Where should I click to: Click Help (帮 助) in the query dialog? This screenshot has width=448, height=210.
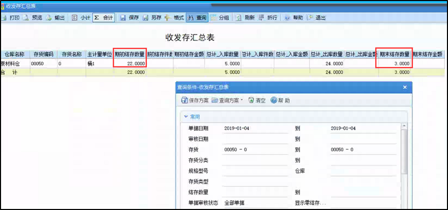280,100
